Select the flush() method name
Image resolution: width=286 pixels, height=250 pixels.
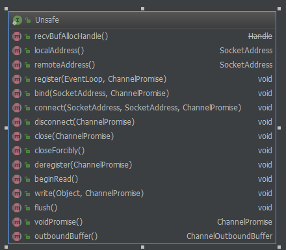point(46,208)
